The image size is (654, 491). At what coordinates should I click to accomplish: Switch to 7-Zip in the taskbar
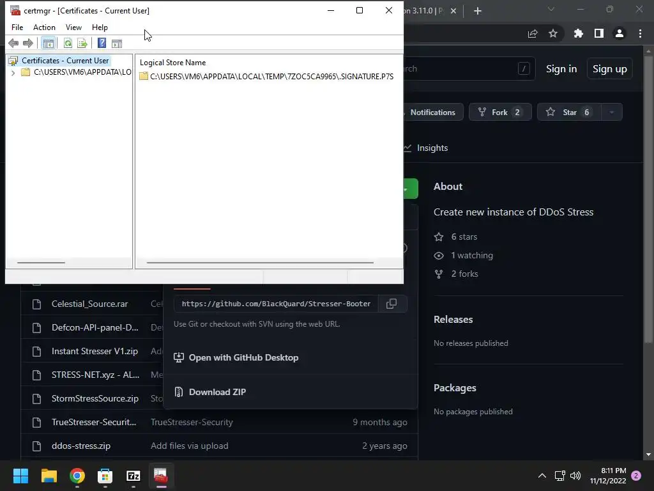133,476
